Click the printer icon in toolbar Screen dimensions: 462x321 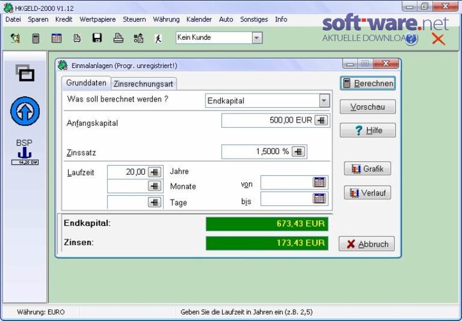click(x=118, y=38)
